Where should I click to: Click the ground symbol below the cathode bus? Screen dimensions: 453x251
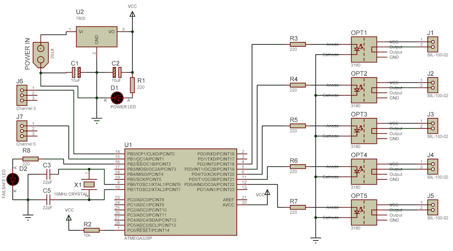click(316, 240)
